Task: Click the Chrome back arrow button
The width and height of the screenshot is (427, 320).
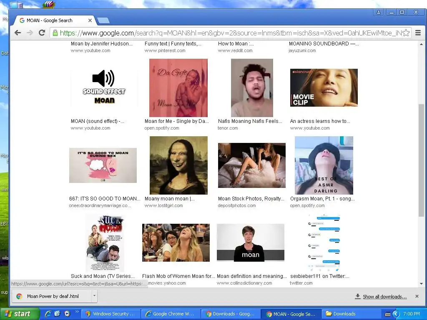Action: pos(18,33)
